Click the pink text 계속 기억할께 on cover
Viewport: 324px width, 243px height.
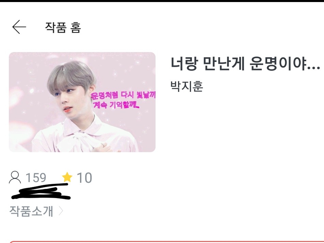116,105
